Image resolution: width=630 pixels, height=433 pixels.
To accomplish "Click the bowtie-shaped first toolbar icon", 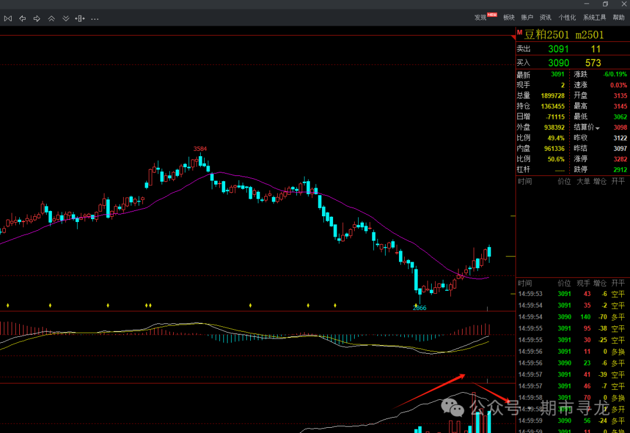I will [8, 19].
